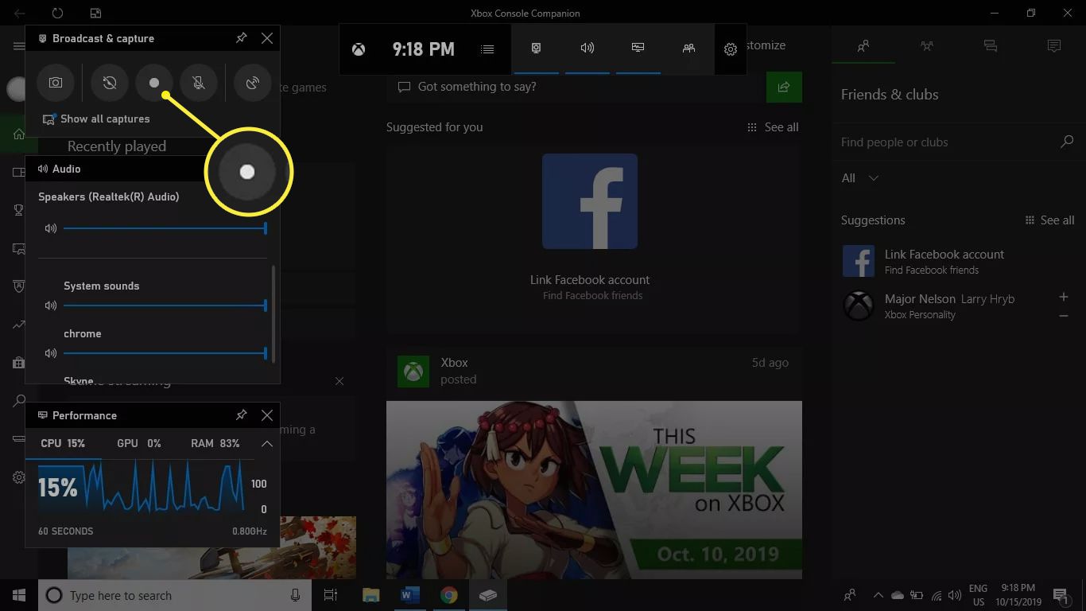Screen dimensions: 1086x611
Task: Mute the Speakers (Realtek) volume icon
Action: (51, 228)
